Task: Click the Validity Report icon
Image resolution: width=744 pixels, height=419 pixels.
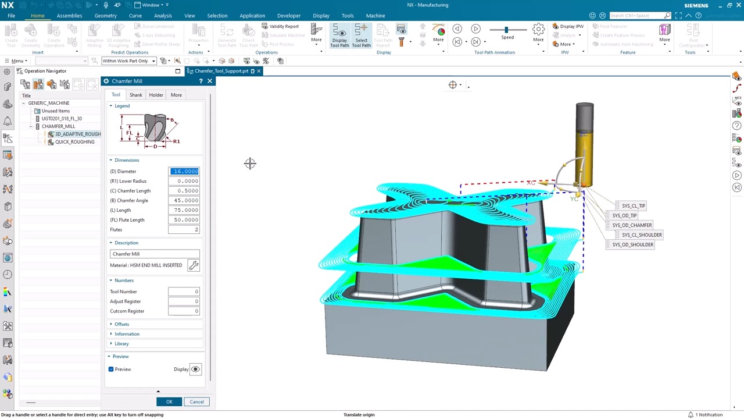Action: [280, 26]
